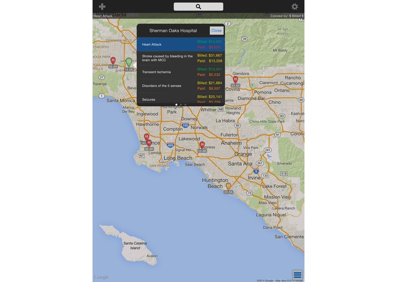The width and height of the screenshot is (397, 282).
Task: Click the Anaheim map label
Action: point(231,143)
